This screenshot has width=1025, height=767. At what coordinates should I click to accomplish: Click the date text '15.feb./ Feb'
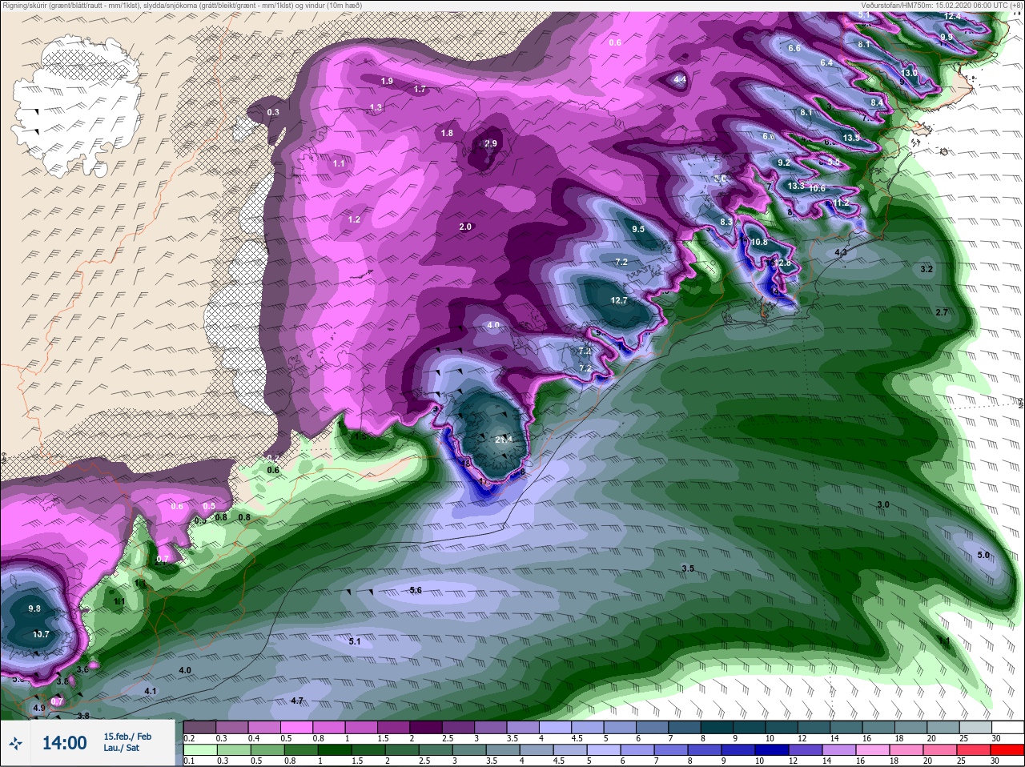[x=127, y=737]
